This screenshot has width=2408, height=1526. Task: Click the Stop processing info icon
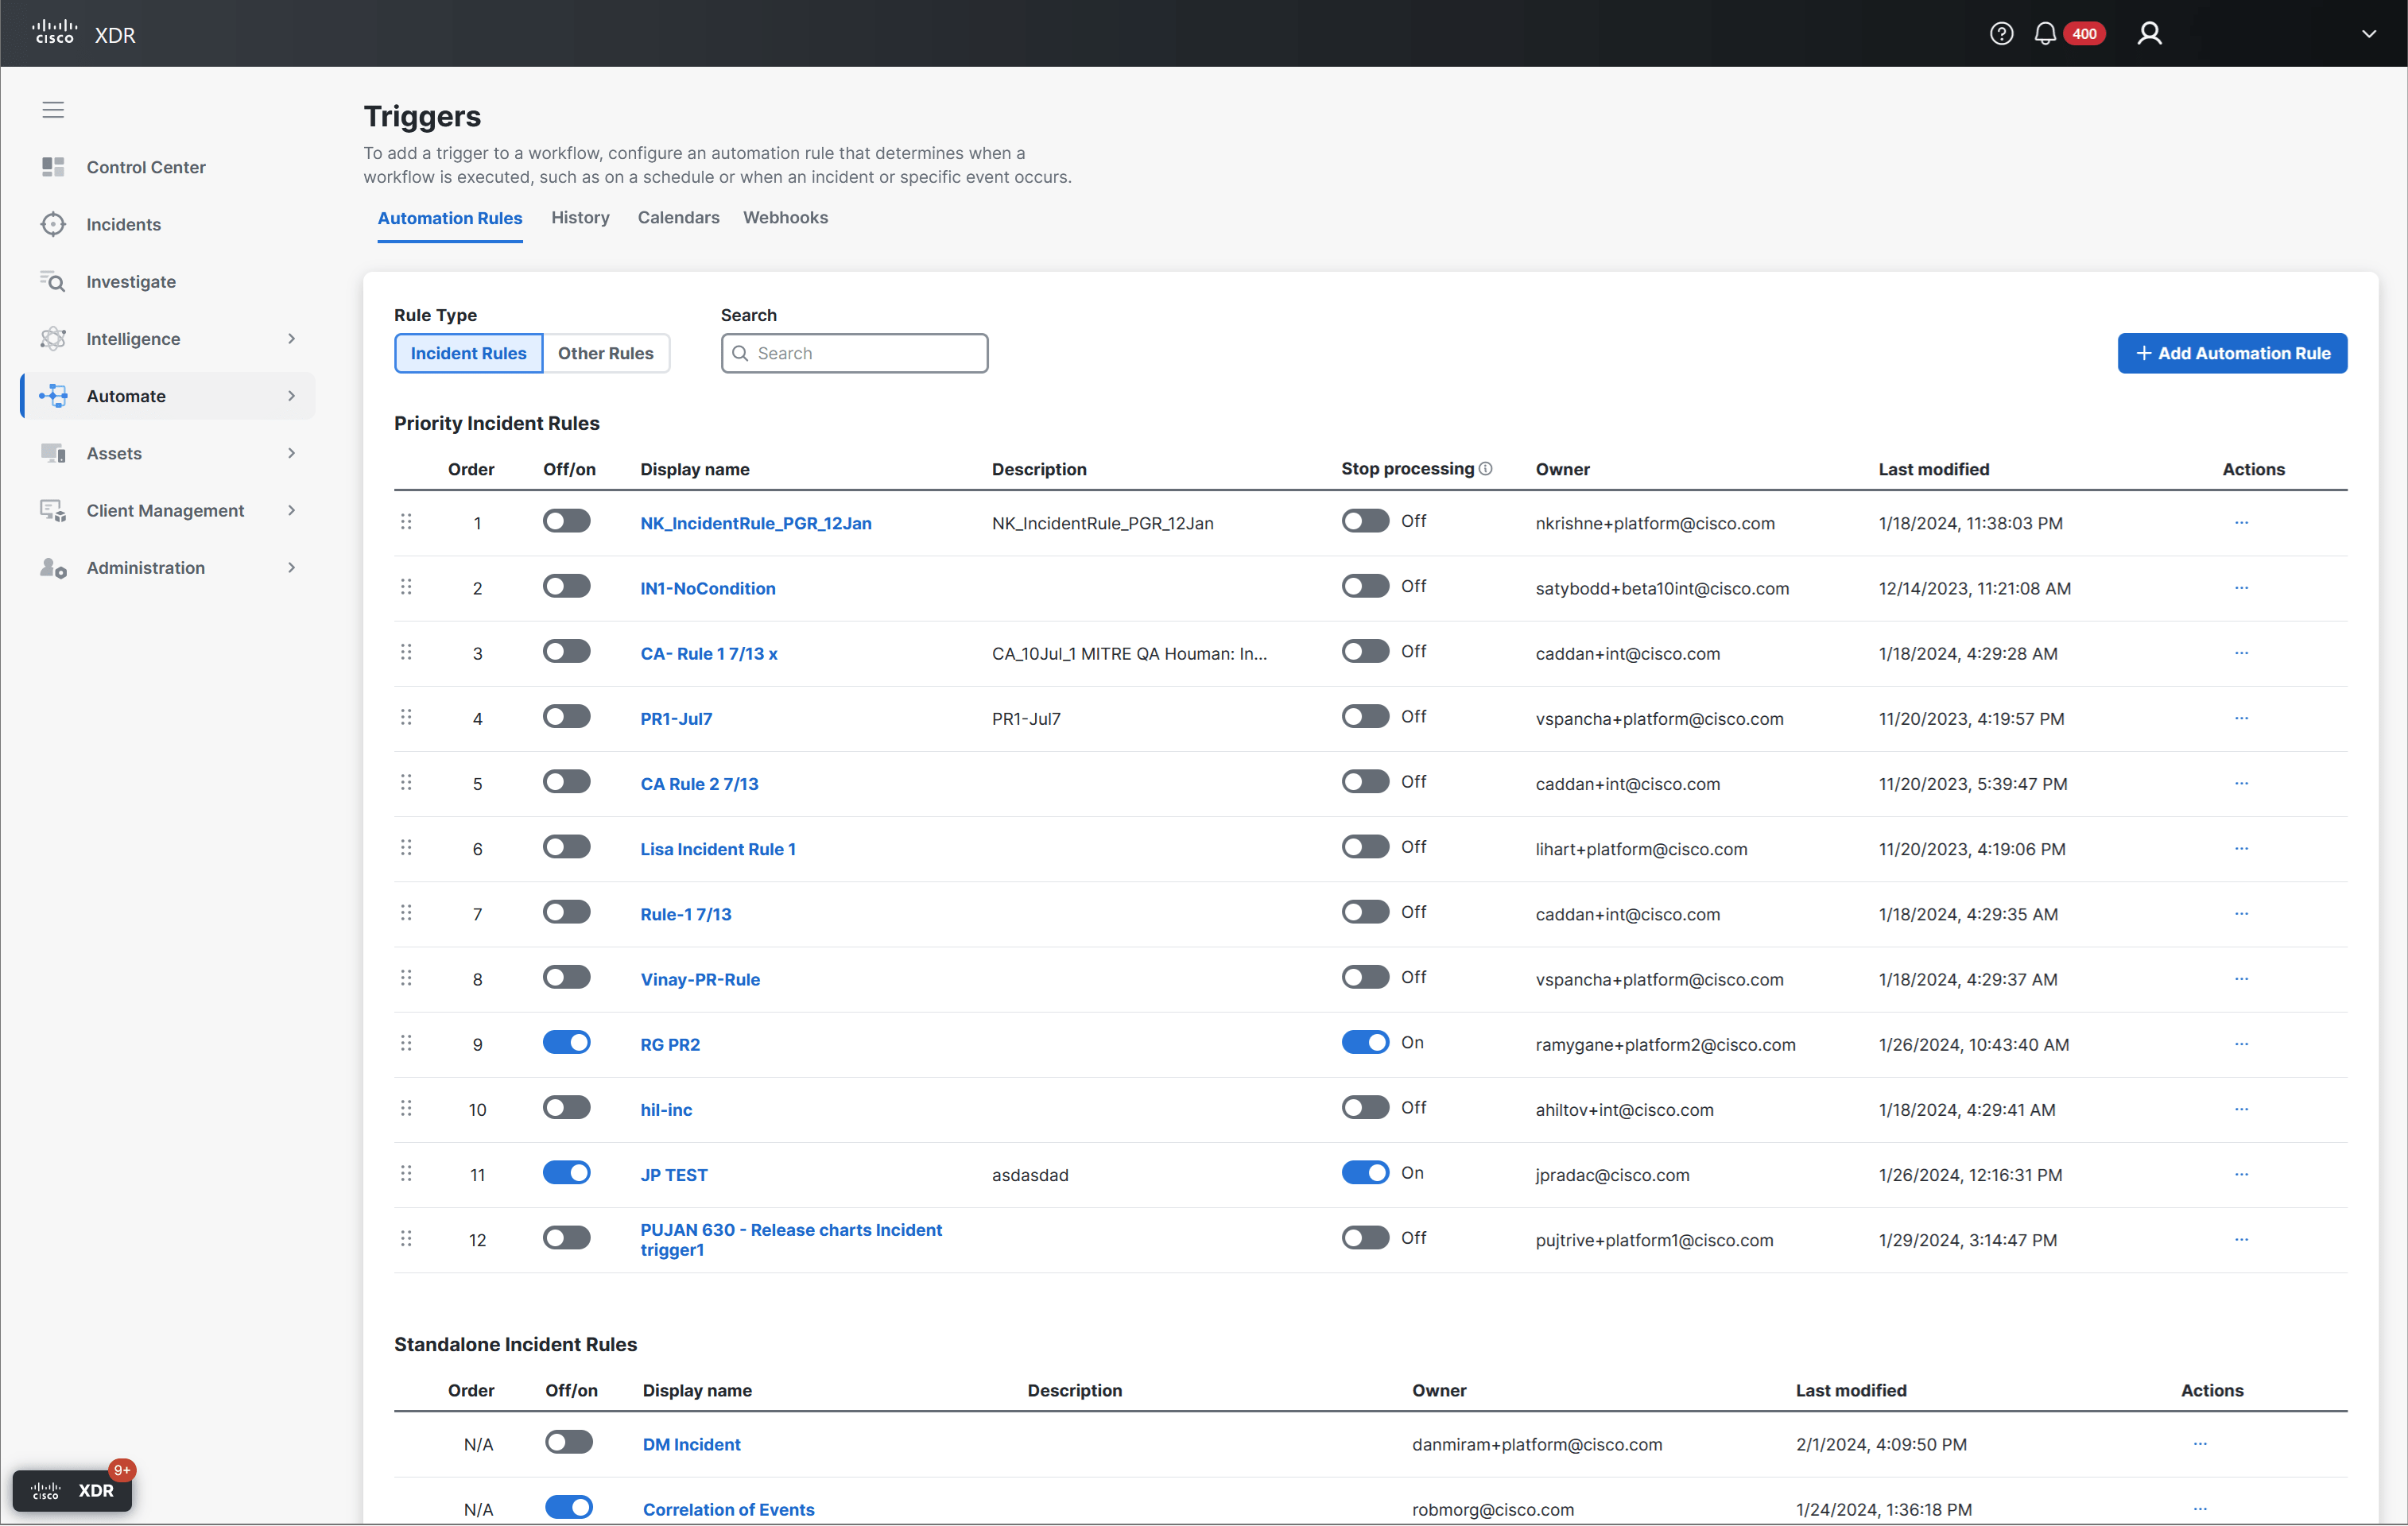tap(1486, 469)
